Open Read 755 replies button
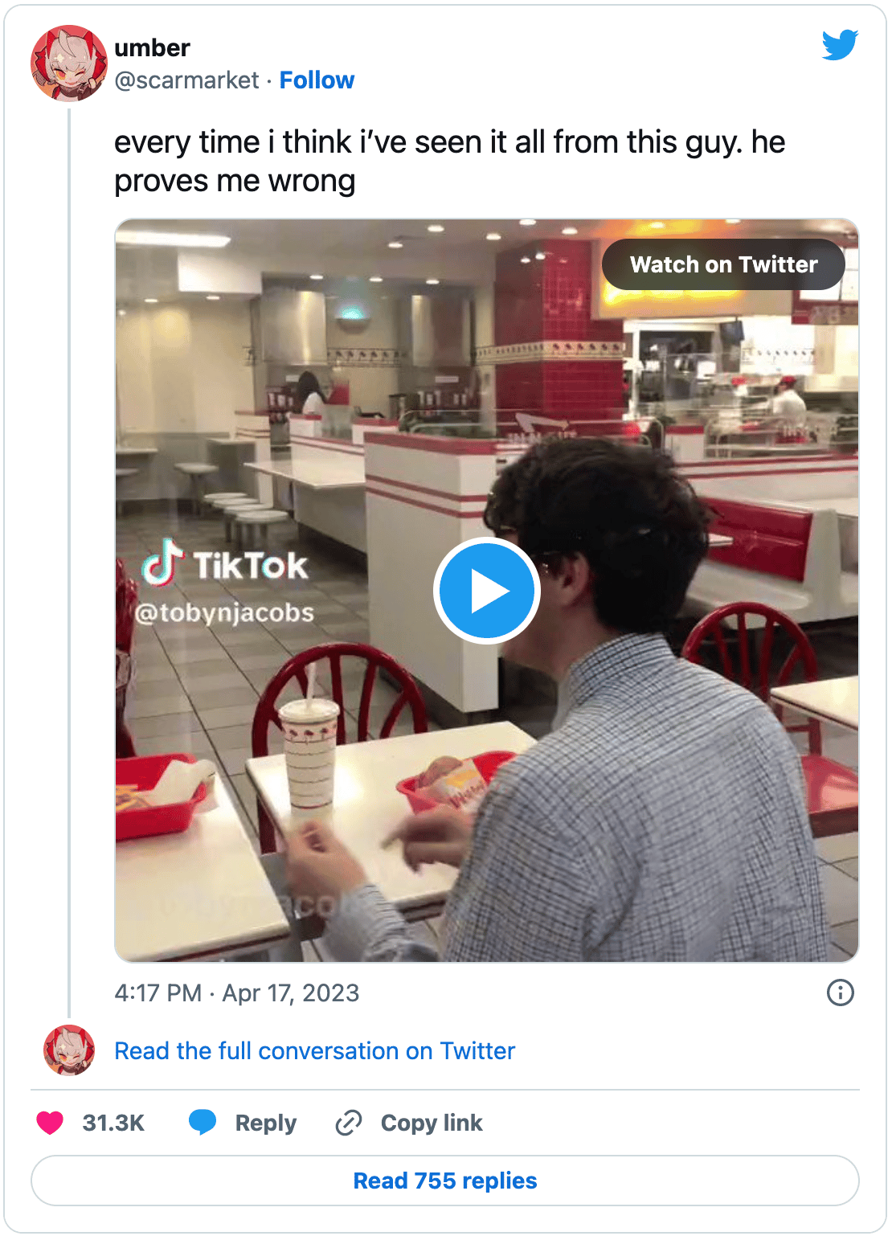 445,1181
